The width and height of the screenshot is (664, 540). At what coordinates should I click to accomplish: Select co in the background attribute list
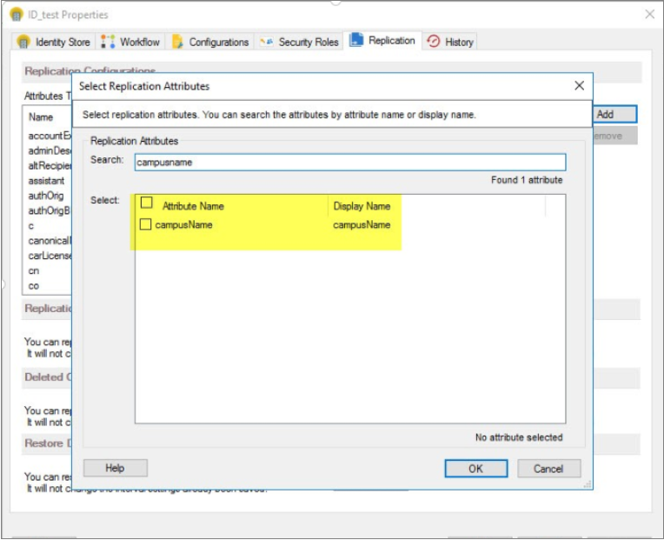click(x=33, y=286)
